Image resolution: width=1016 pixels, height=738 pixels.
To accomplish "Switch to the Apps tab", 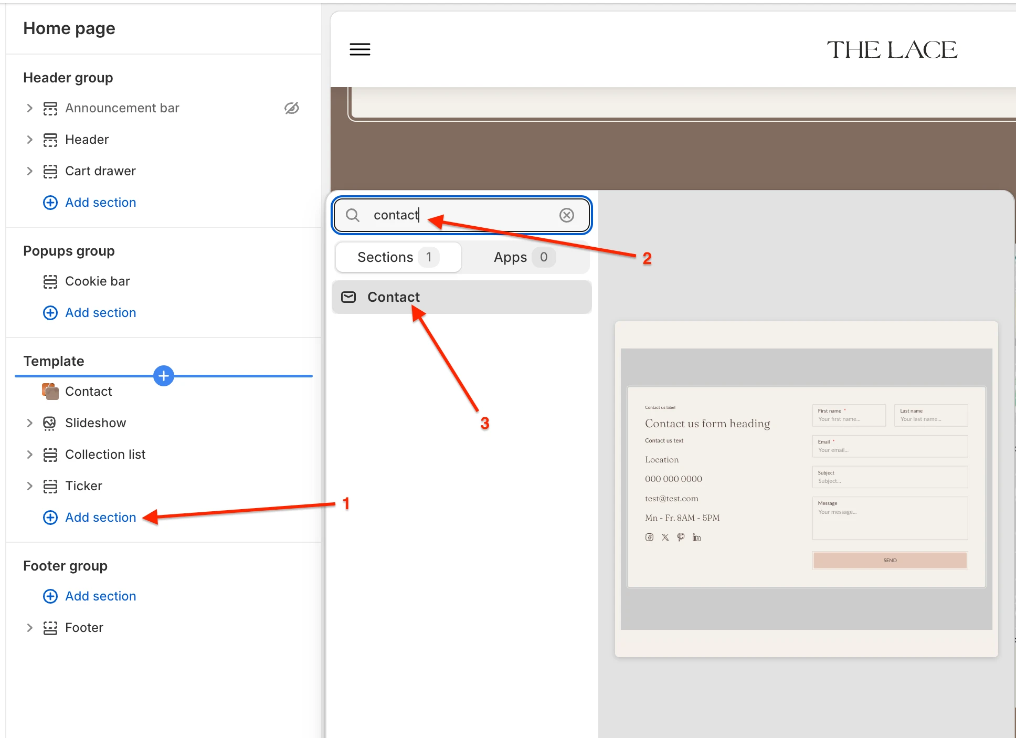I will 525,257.
